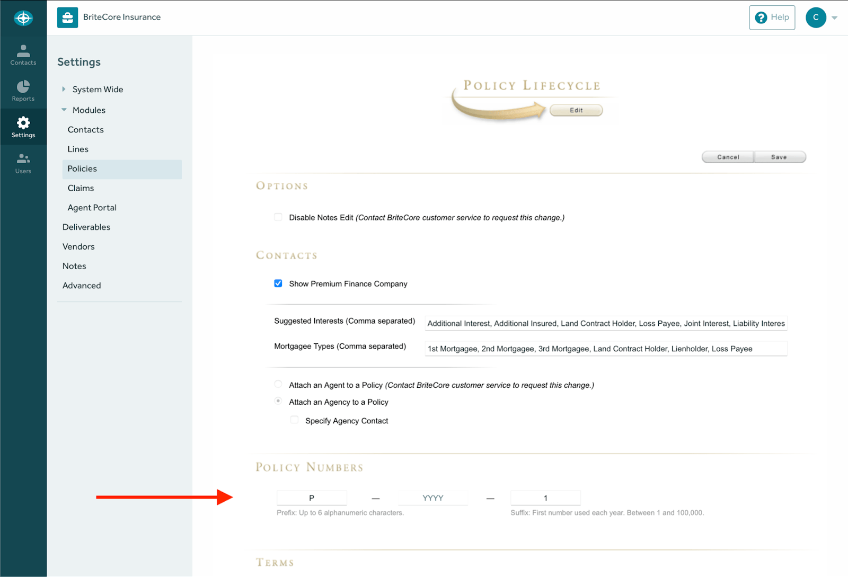Screen dimensions: 848x577
Task: Click the Help button
Action: coord(772,17)
